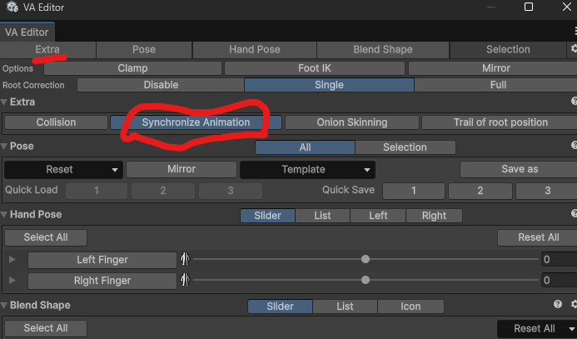Image resolution: width=577 pixels, height=339 pixels.
Task: Click the Save as button
Action: [x=519, y=169]
